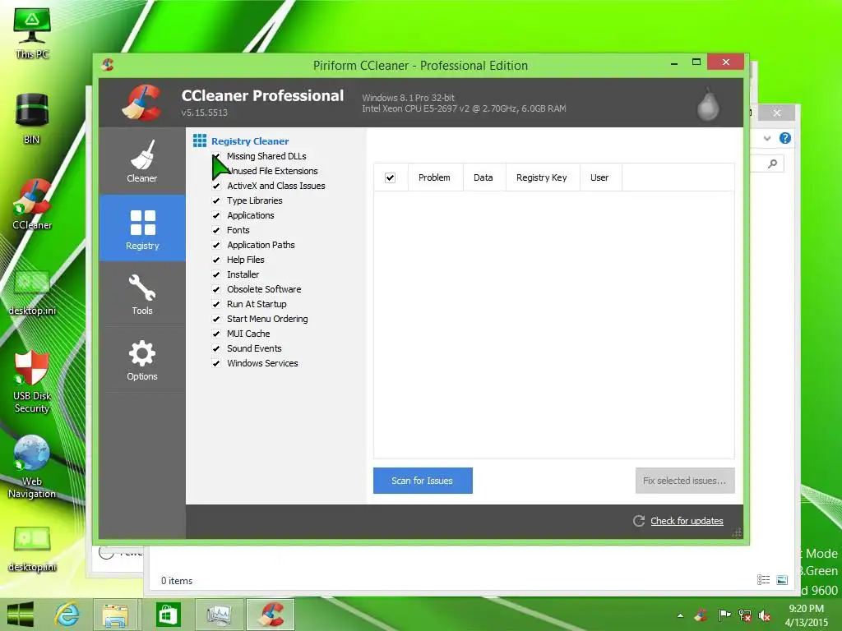Select Web Navigation desktop shortcut
Viewport: 842px width, 631px height.
coord(32,467)
